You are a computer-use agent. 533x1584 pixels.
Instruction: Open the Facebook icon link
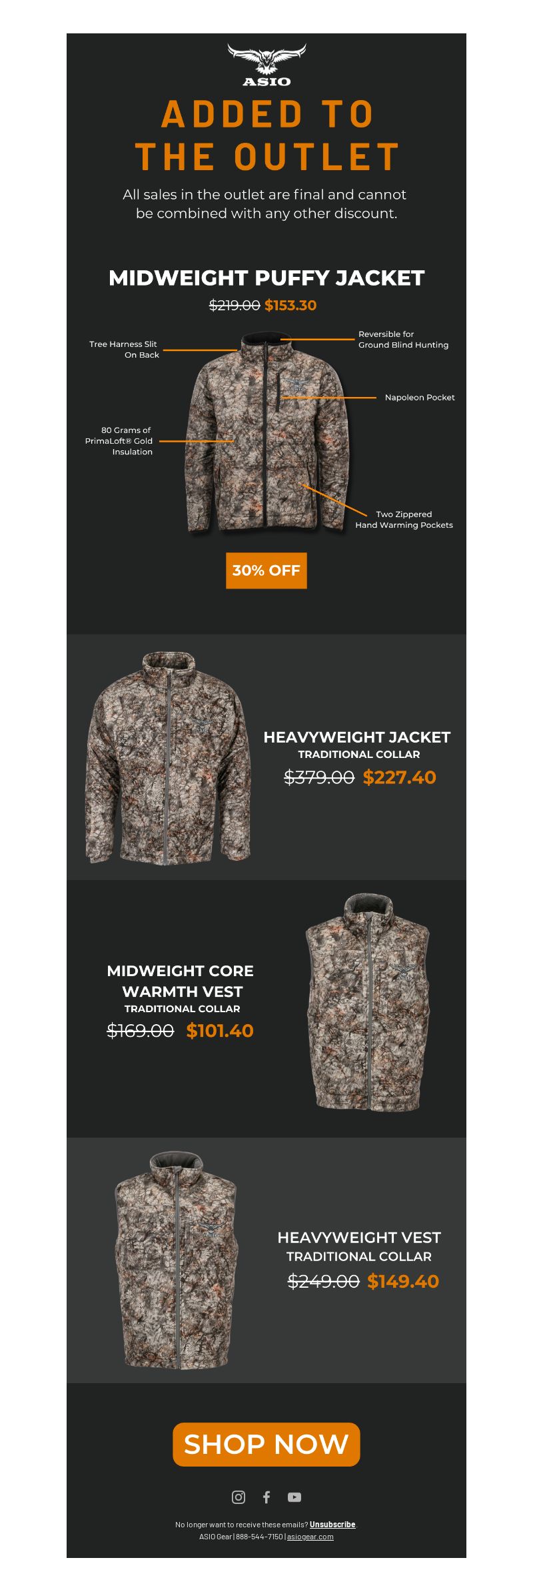(x=266, y=1497)
